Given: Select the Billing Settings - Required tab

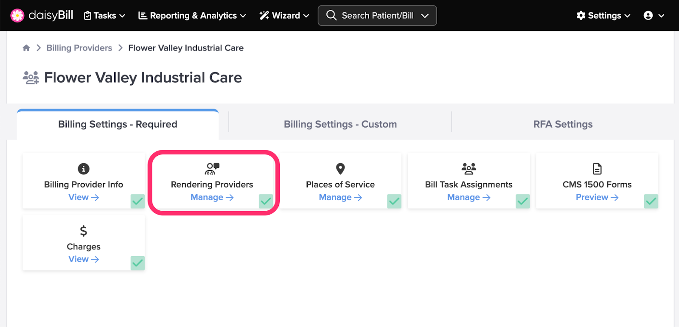Looking at the screenshot, I should coord(118,124).
